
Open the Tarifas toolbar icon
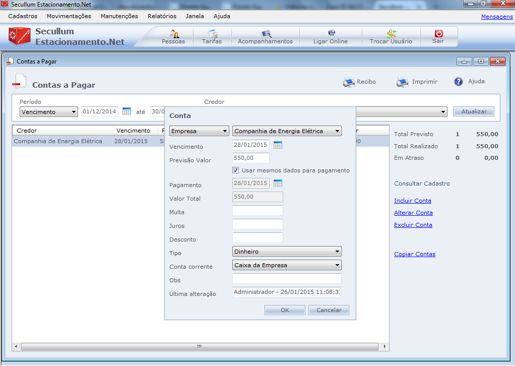[212, 34]
